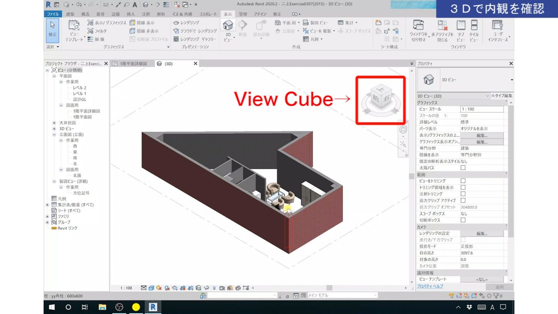The width and height of the screenshot is (558, 314).
Task: Switch to the 管理 ribbon tab
Action: 242,14
